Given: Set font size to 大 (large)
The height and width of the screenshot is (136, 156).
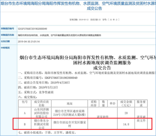Looking at the screenshot, I should (111, 20).
